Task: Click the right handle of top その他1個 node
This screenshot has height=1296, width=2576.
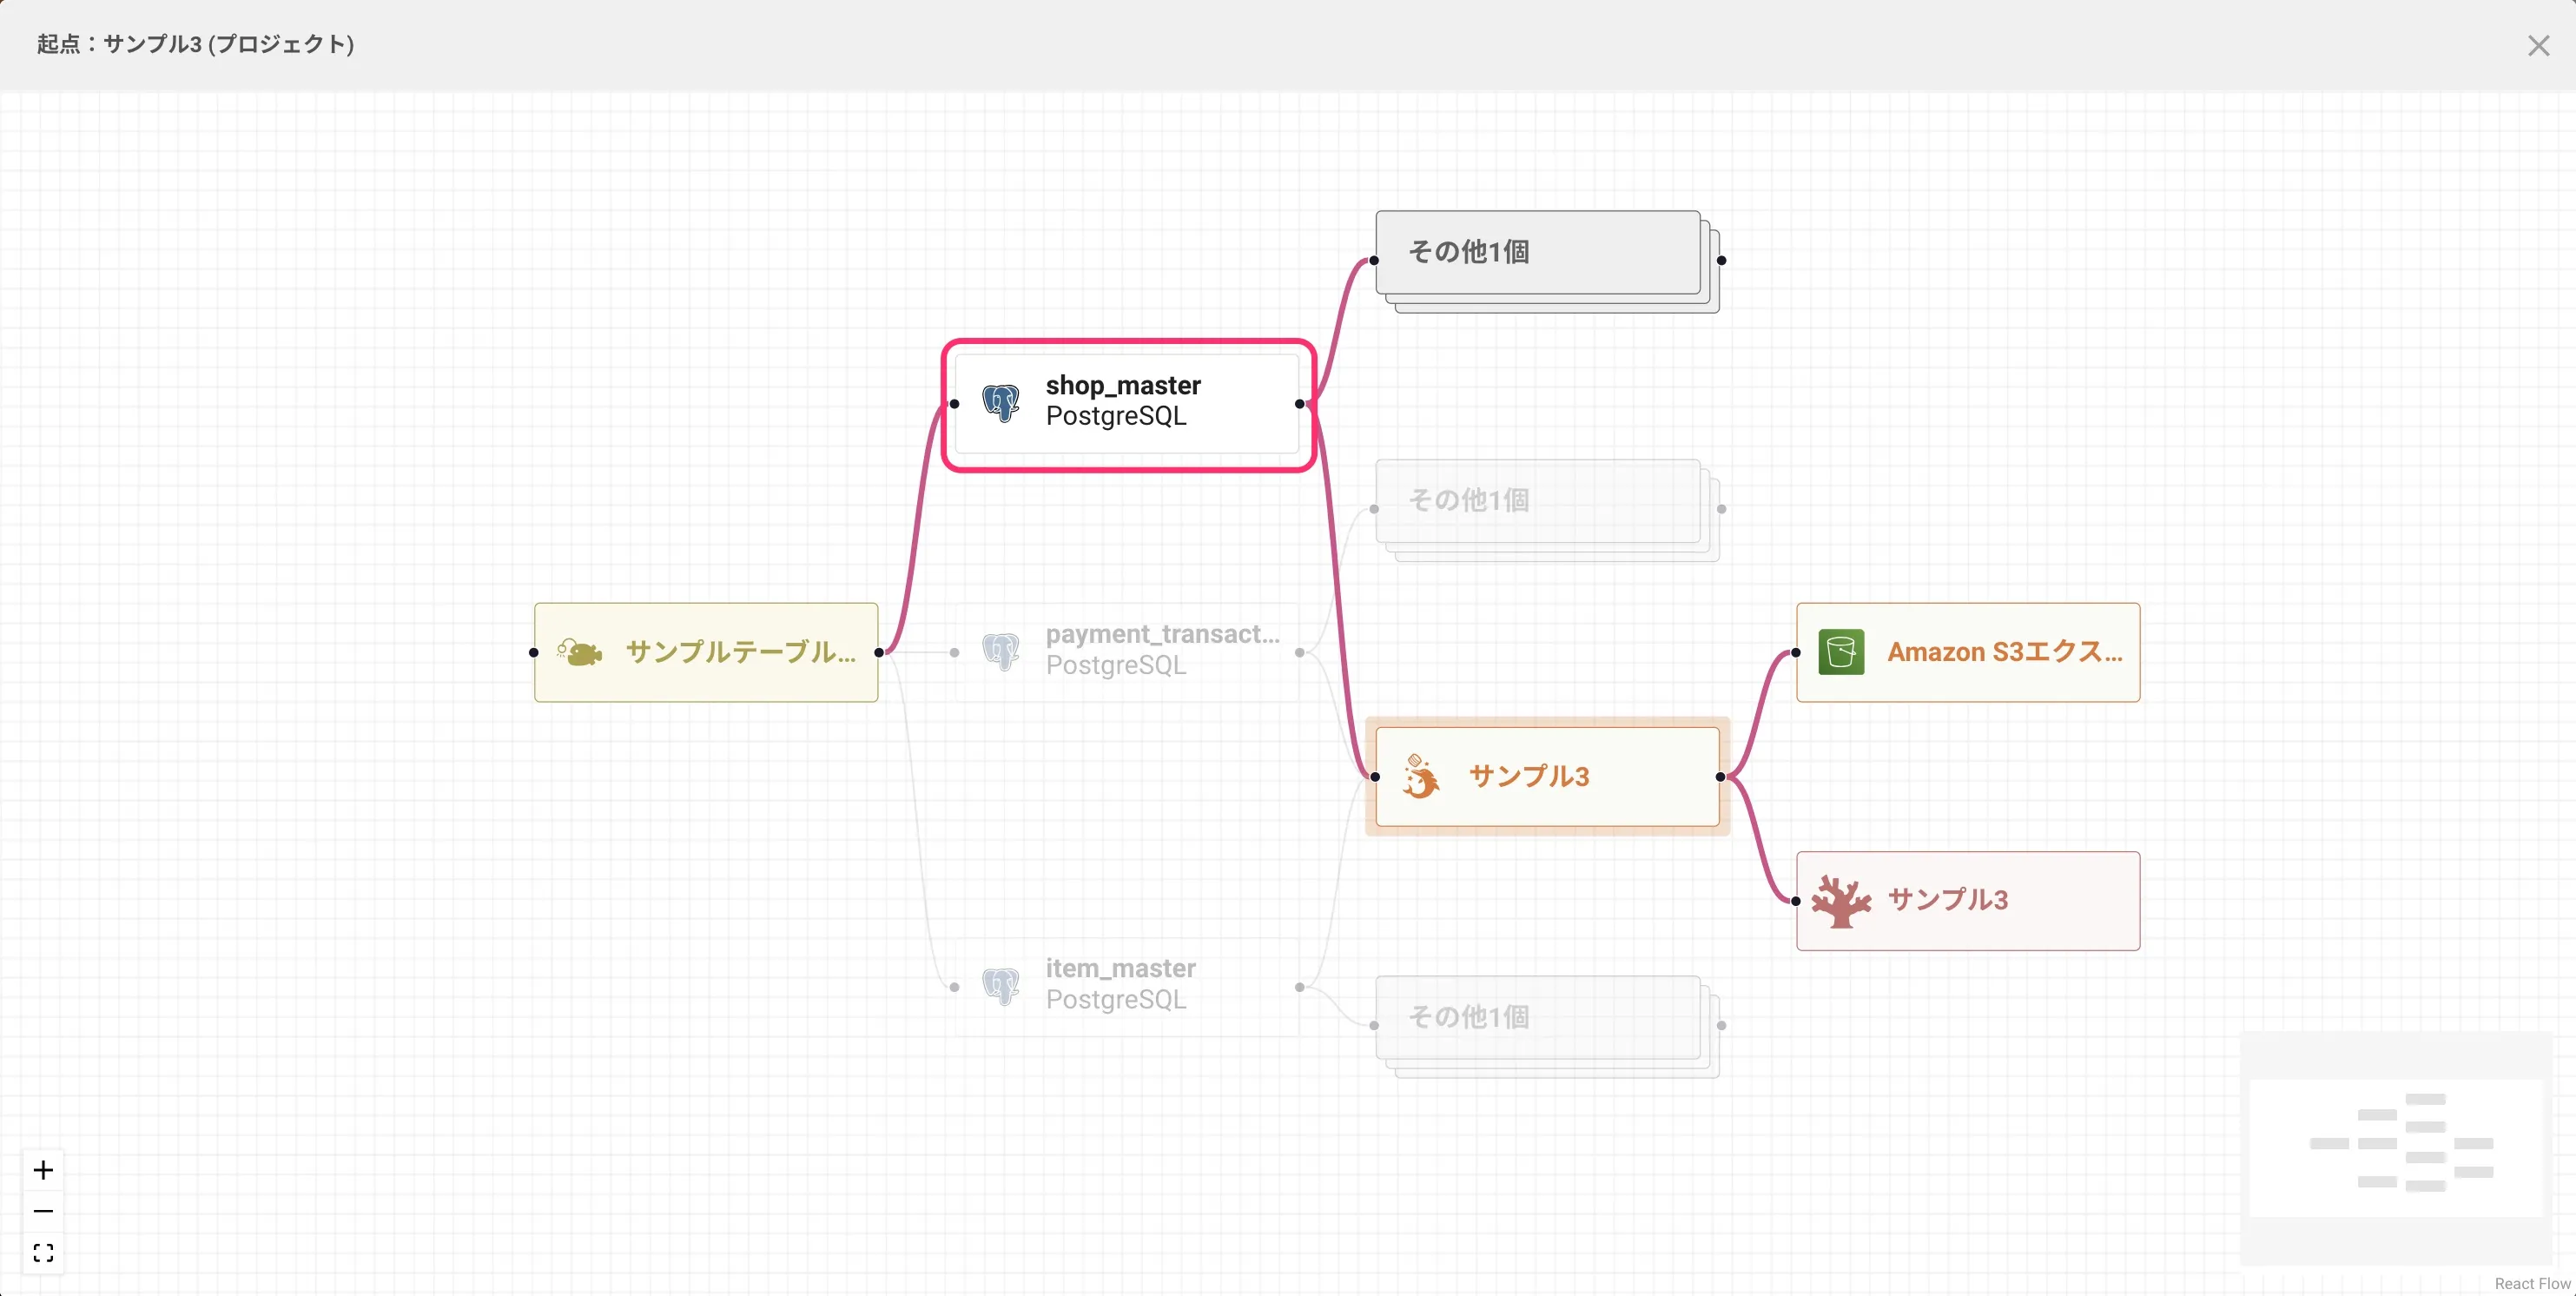Action: tap(1721, 261)
